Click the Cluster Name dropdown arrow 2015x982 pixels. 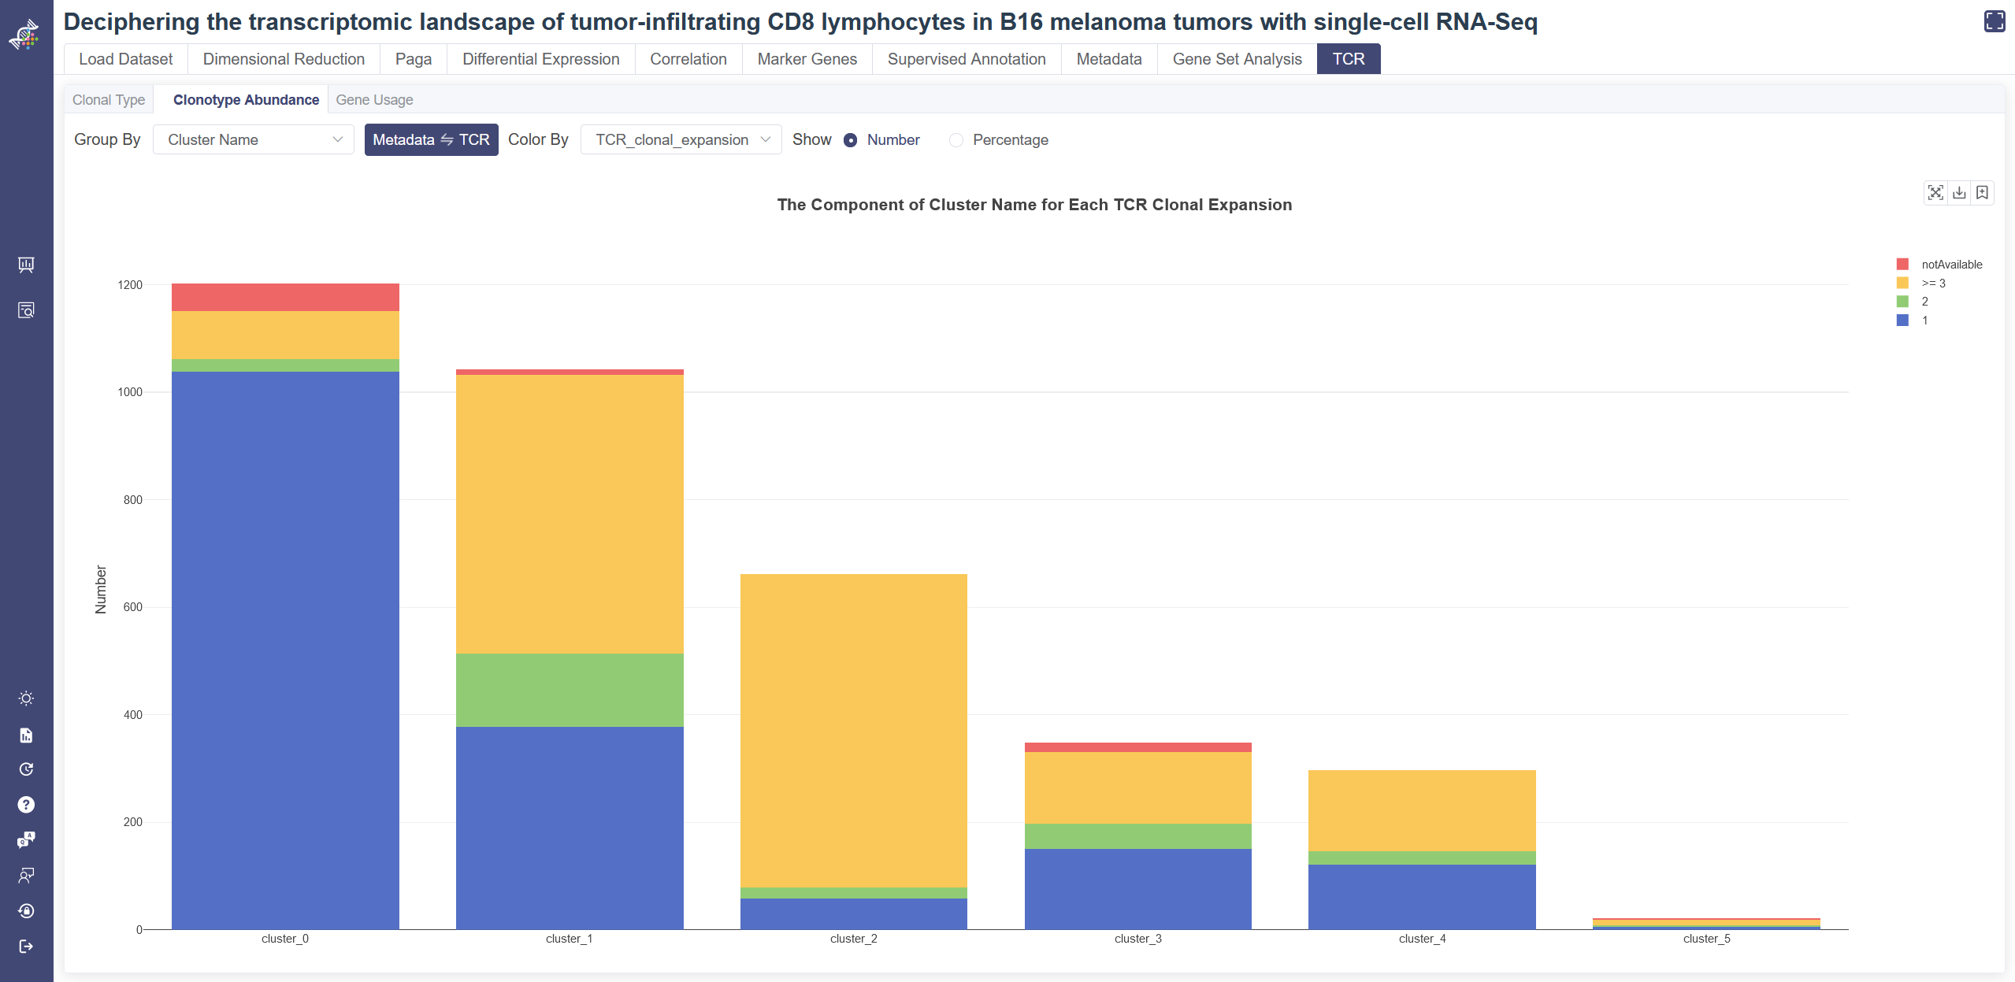coord(338,139)
